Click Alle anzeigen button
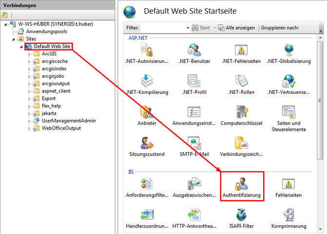Image resolution: width=327 pixels, height=234 pixels. 236,28
